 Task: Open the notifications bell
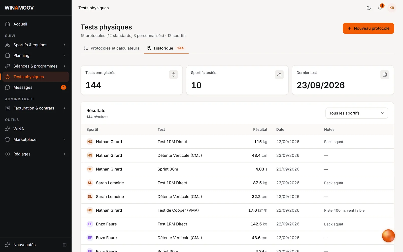click(380, 8)
